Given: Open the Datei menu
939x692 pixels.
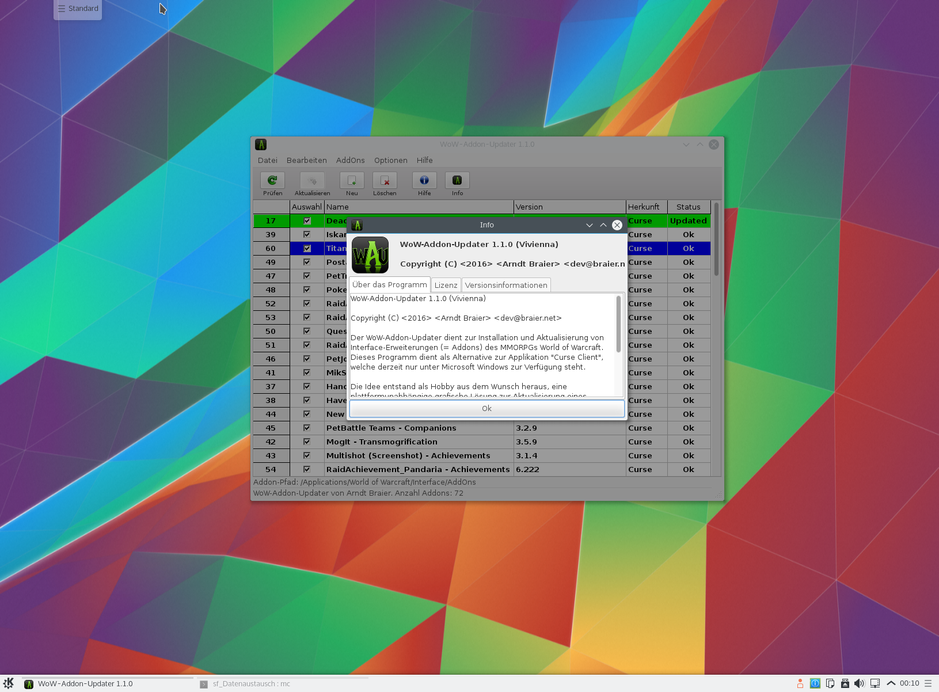Looking at the screenshot, I should click(x=268, y=160).
